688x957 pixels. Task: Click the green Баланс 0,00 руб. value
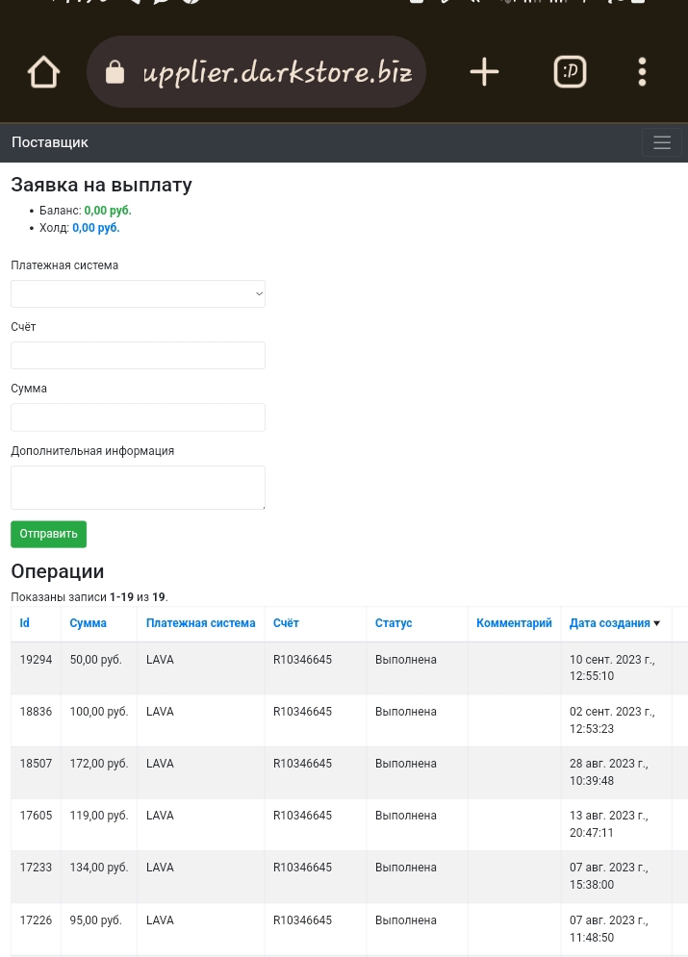coord(108,211)
